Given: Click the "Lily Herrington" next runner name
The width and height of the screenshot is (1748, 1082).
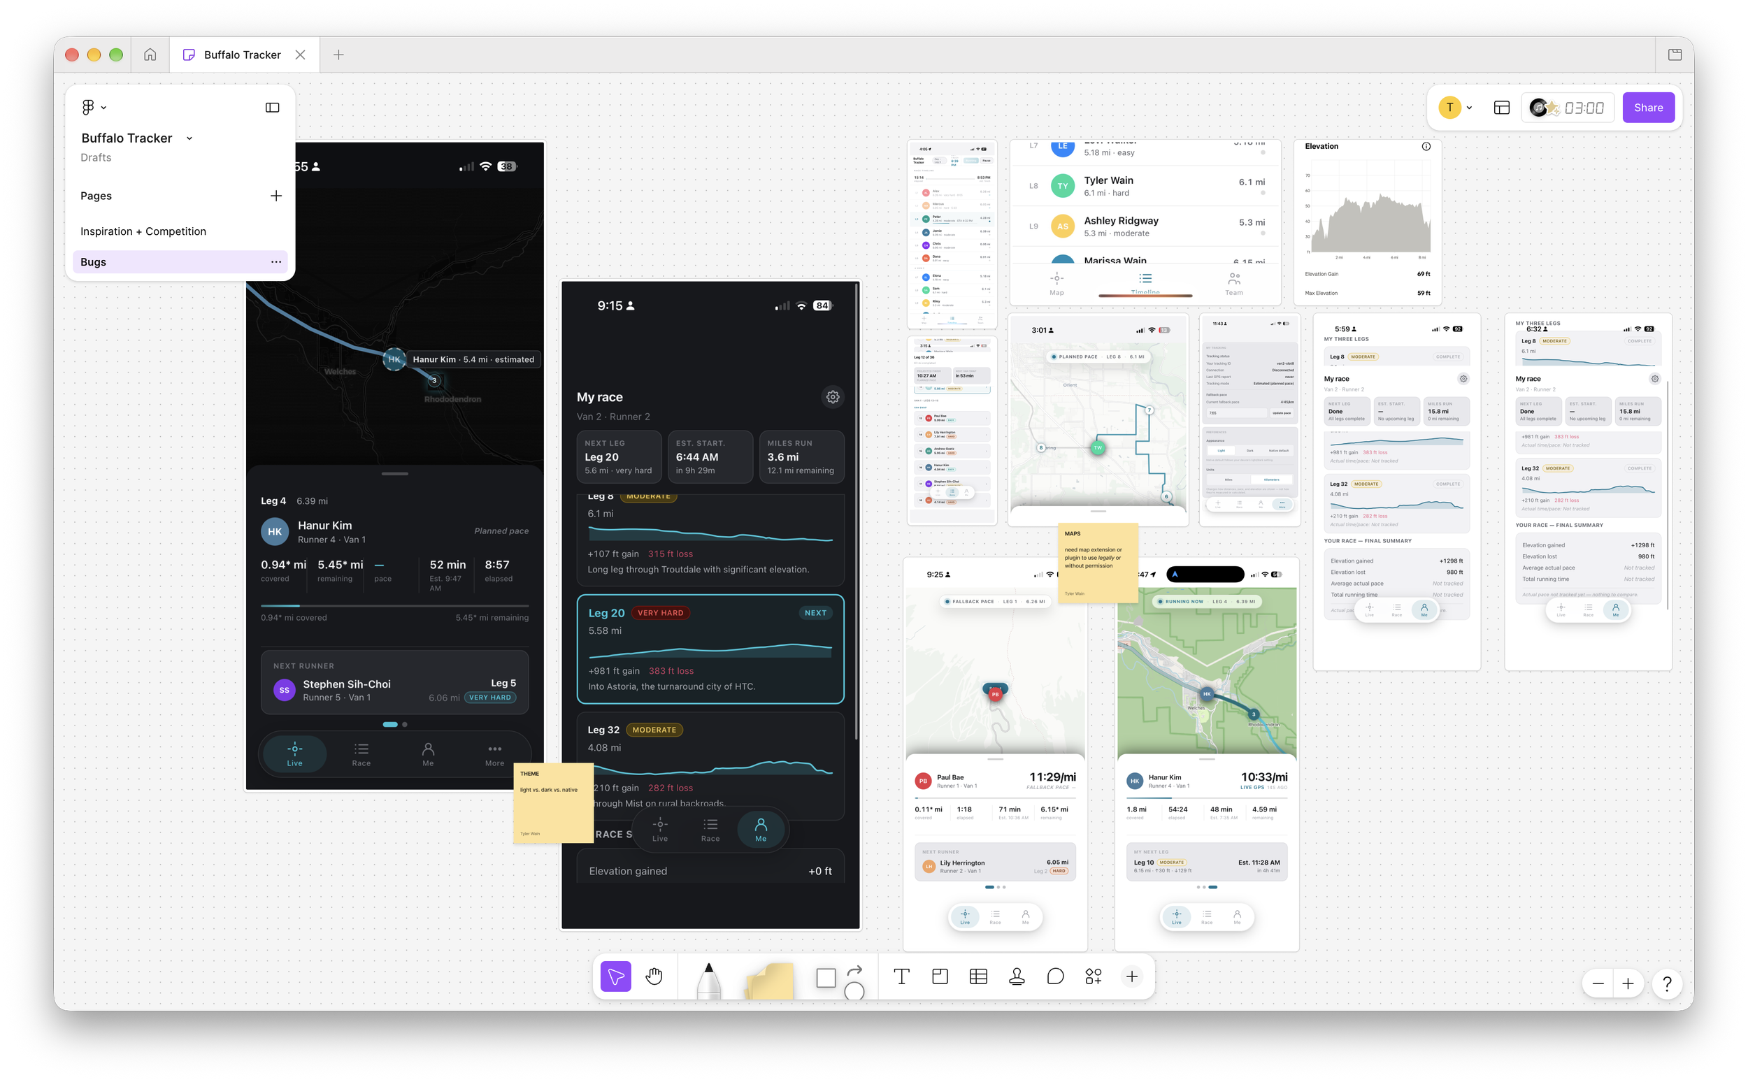Looking at the screenshot, I should coord(962,863).
